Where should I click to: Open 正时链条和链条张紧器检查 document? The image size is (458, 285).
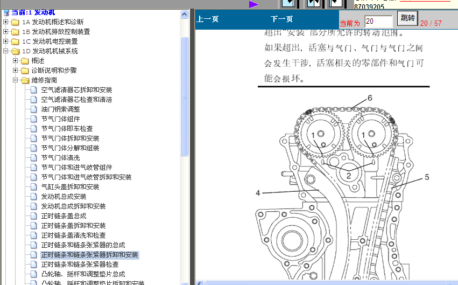[x=80, y=265]
